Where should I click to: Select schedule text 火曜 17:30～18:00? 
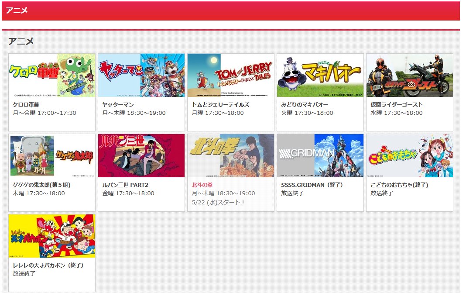tap(307, 113)
